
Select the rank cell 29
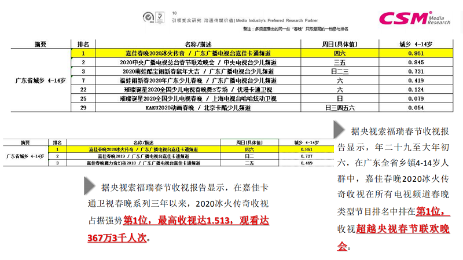(x=83, y=108)
